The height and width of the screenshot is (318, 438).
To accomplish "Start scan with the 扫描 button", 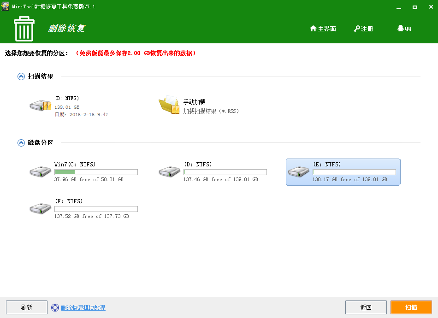I will click(x=411, y=307).
